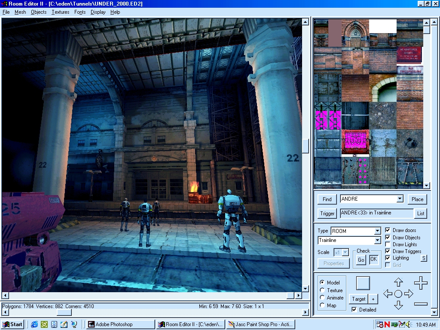
Task: Disable the Draw doors checkbox
Action: click(388, 230)
